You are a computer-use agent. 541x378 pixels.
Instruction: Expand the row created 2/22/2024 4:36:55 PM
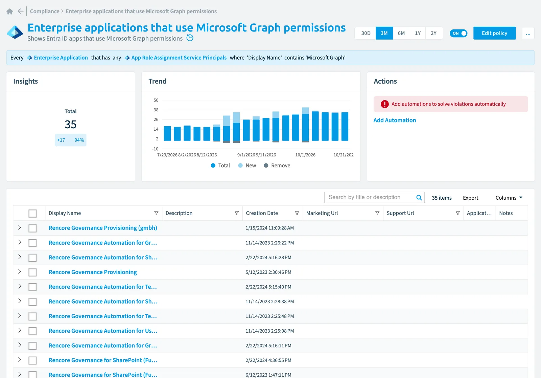tap(20, 360)
